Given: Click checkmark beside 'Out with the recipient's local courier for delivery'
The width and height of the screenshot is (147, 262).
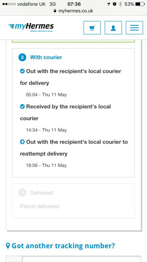Looking at the screenshot, I should (x=22, y=71).
